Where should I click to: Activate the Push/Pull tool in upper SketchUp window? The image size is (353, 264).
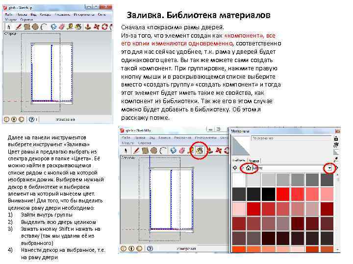[88, 27]
